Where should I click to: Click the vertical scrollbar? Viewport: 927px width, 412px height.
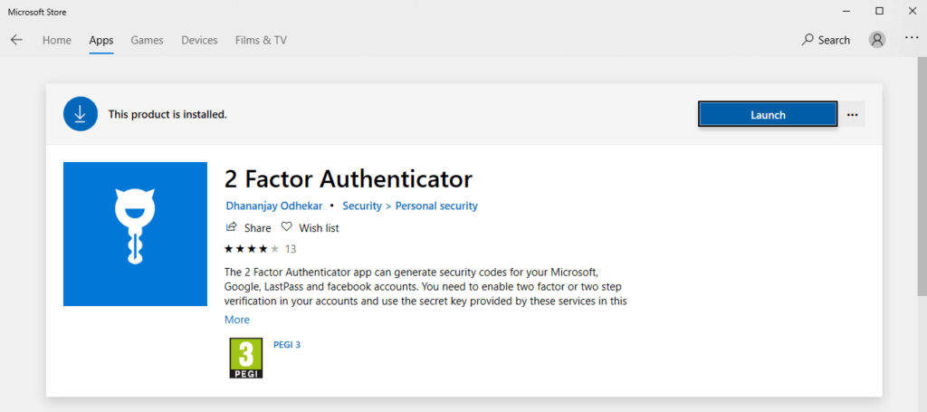tap(922, 177)
